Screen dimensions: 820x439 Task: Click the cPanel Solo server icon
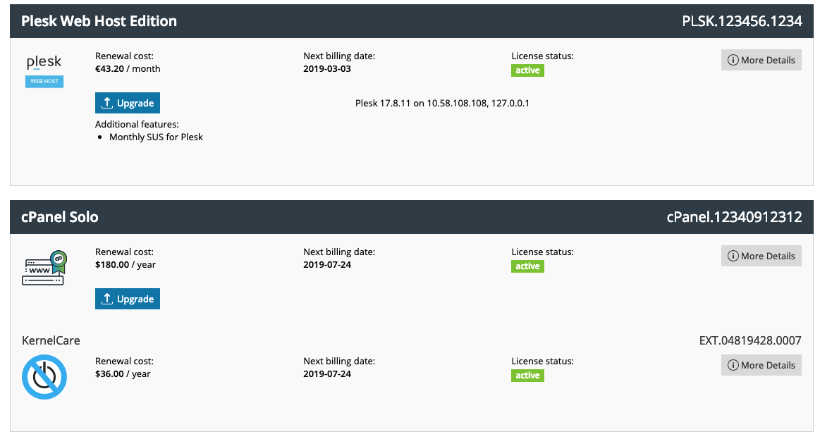[44, 268]
